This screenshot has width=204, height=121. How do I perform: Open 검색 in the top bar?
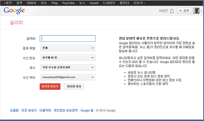[19, 3]
